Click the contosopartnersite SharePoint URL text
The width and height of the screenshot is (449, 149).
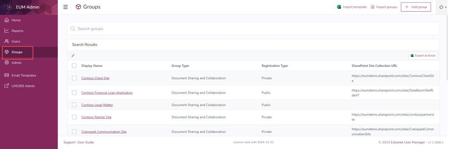[392, 117]
